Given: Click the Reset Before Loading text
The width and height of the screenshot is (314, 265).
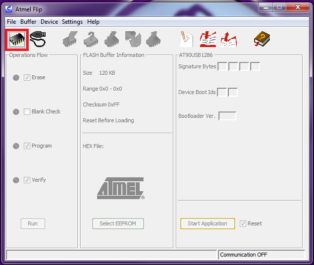Looking at the screenshot, I should (x=108, y=120).
